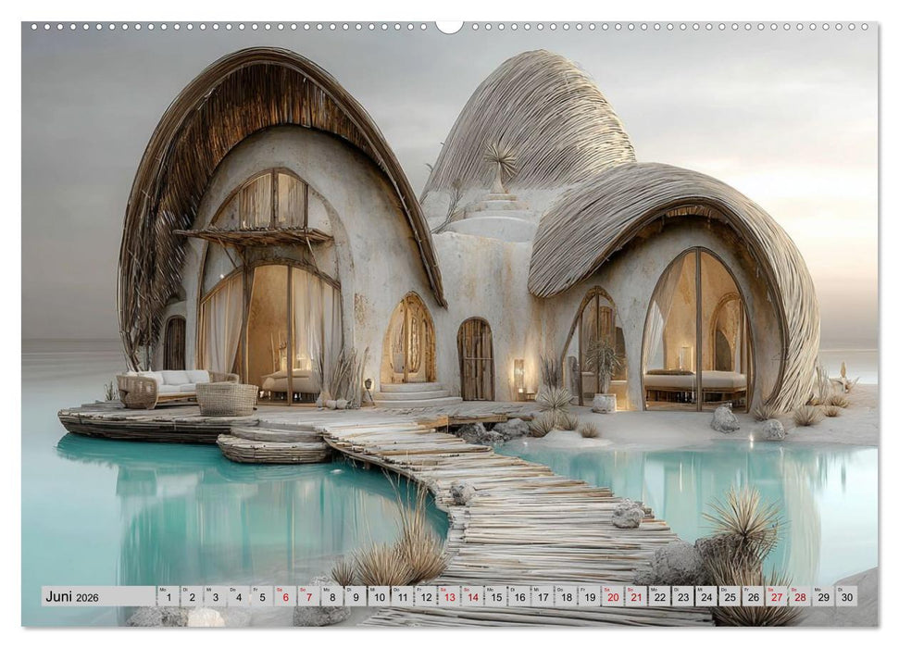Choose day 10 on the calendar strip
The width and height of the screenshot is (899, 648).
380,597
